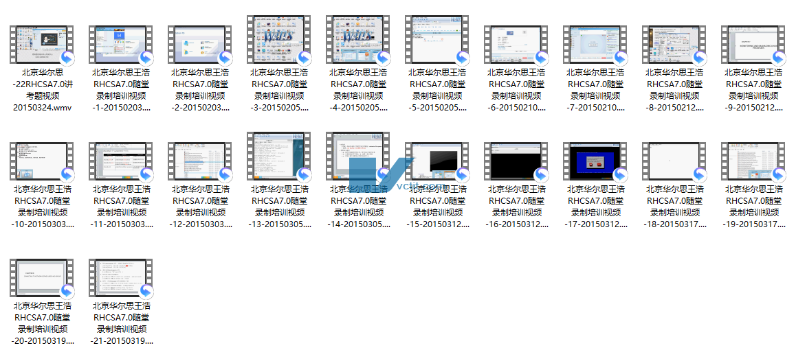Choose video icon numbered -19-20150317
The width and height of the screenshot is (796, 350).
coord(753,161)
